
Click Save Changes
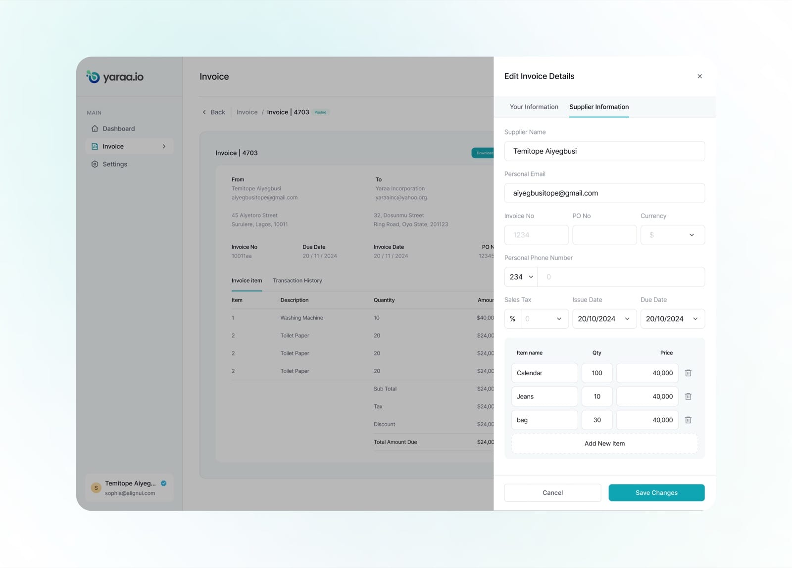click(656, 493)
